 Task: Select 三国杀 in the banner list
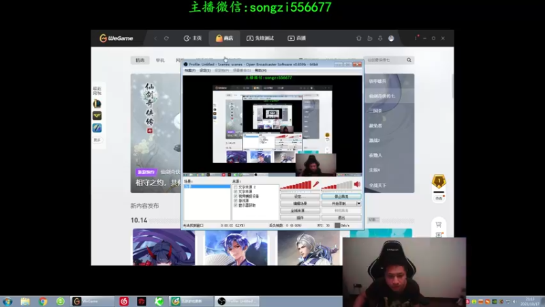click(x=375, y=111)
